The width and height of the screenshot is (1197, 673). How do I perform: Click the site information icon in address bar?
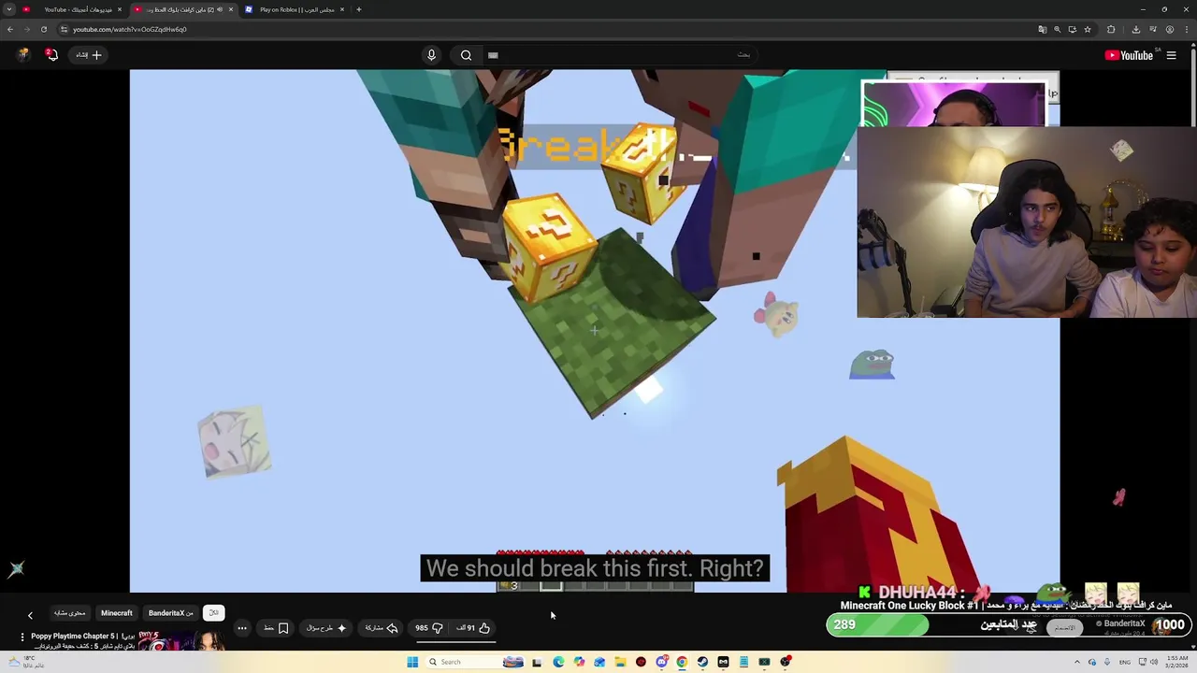[x=64, y=29]
